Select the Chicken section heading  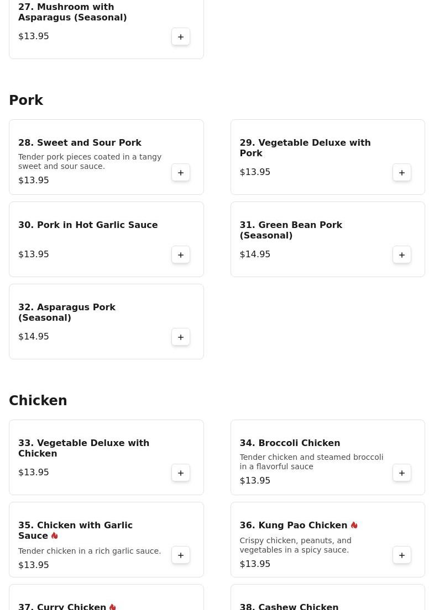coord(38,401)
